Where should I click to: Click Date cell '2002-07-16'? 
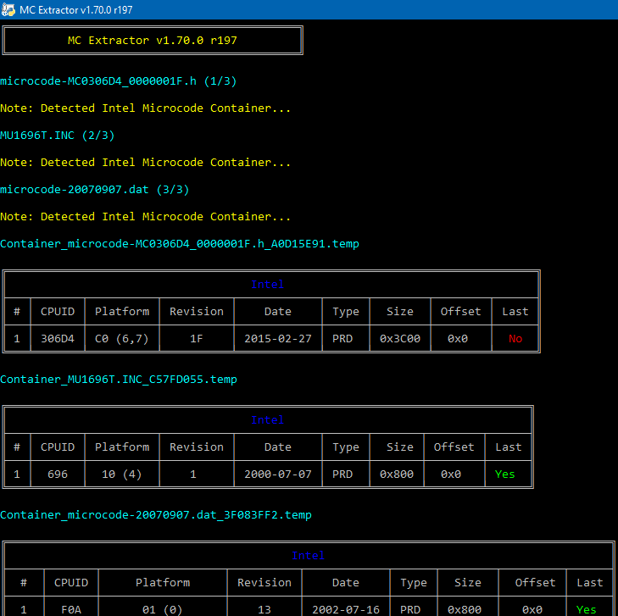pyautogui.click(x=346, y=610)
